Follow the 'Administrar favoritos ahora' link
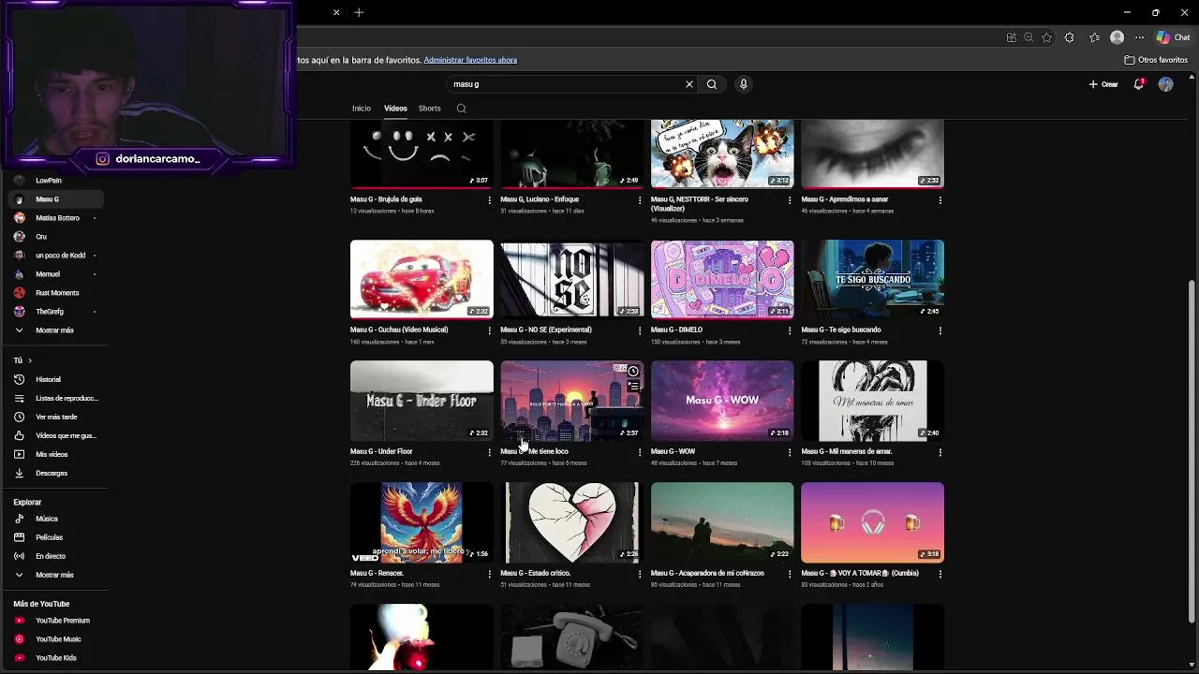 pyautogui.click(x=470, y=60)
